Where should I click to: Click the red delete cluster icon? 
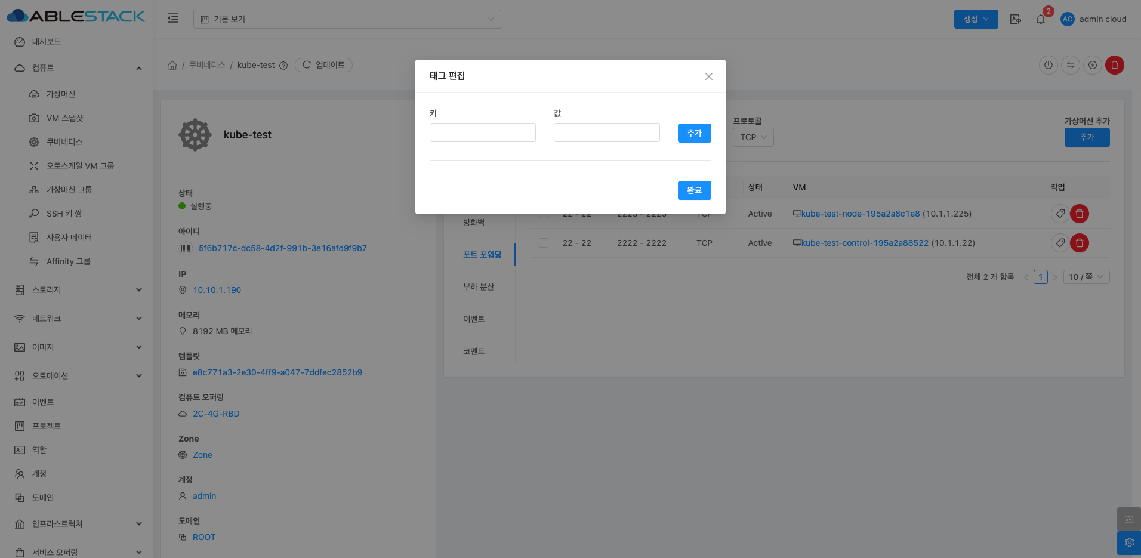[1115, 65]
